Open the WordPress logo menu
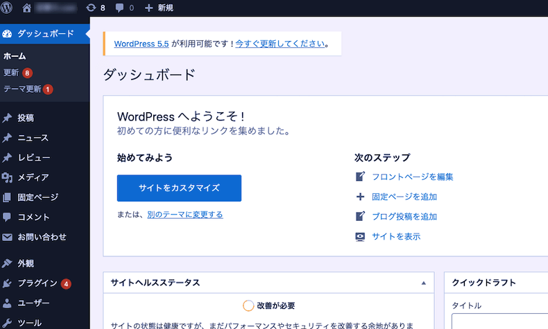This screenshot has height=329, width=548. [x=7, y=8]
